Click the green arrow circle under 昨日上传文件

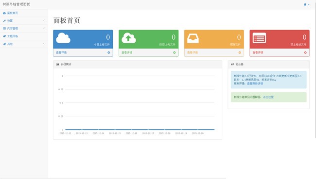click(x=175, y=52)
